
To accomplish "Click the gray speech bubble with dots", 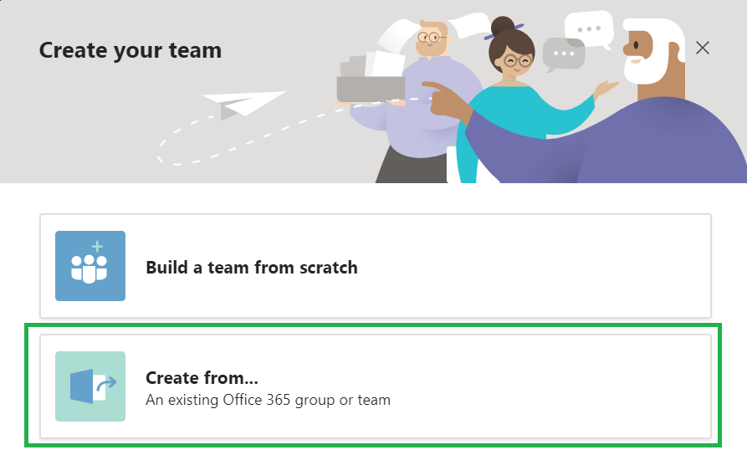I will [564, 54].
